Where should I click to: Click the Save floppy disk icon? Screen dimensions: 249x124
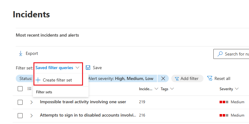tap(88, 68)
